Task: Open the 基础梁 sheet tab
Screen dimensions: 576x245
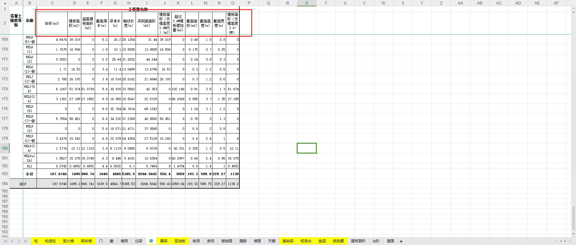Action: pos(288,241)
